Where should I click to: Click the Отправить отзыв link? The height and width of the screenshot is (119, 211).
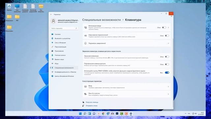[x=92, y=106]
